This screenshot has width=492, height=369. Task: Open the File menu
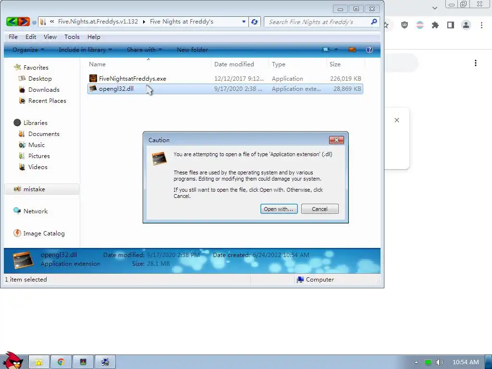tap(13, 37)
